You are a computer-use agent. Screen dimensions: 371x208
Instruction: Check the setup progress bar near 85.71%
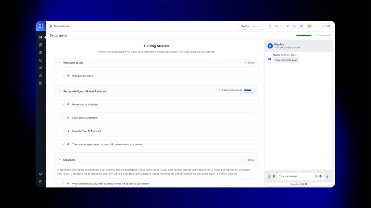tap(304, 35)
